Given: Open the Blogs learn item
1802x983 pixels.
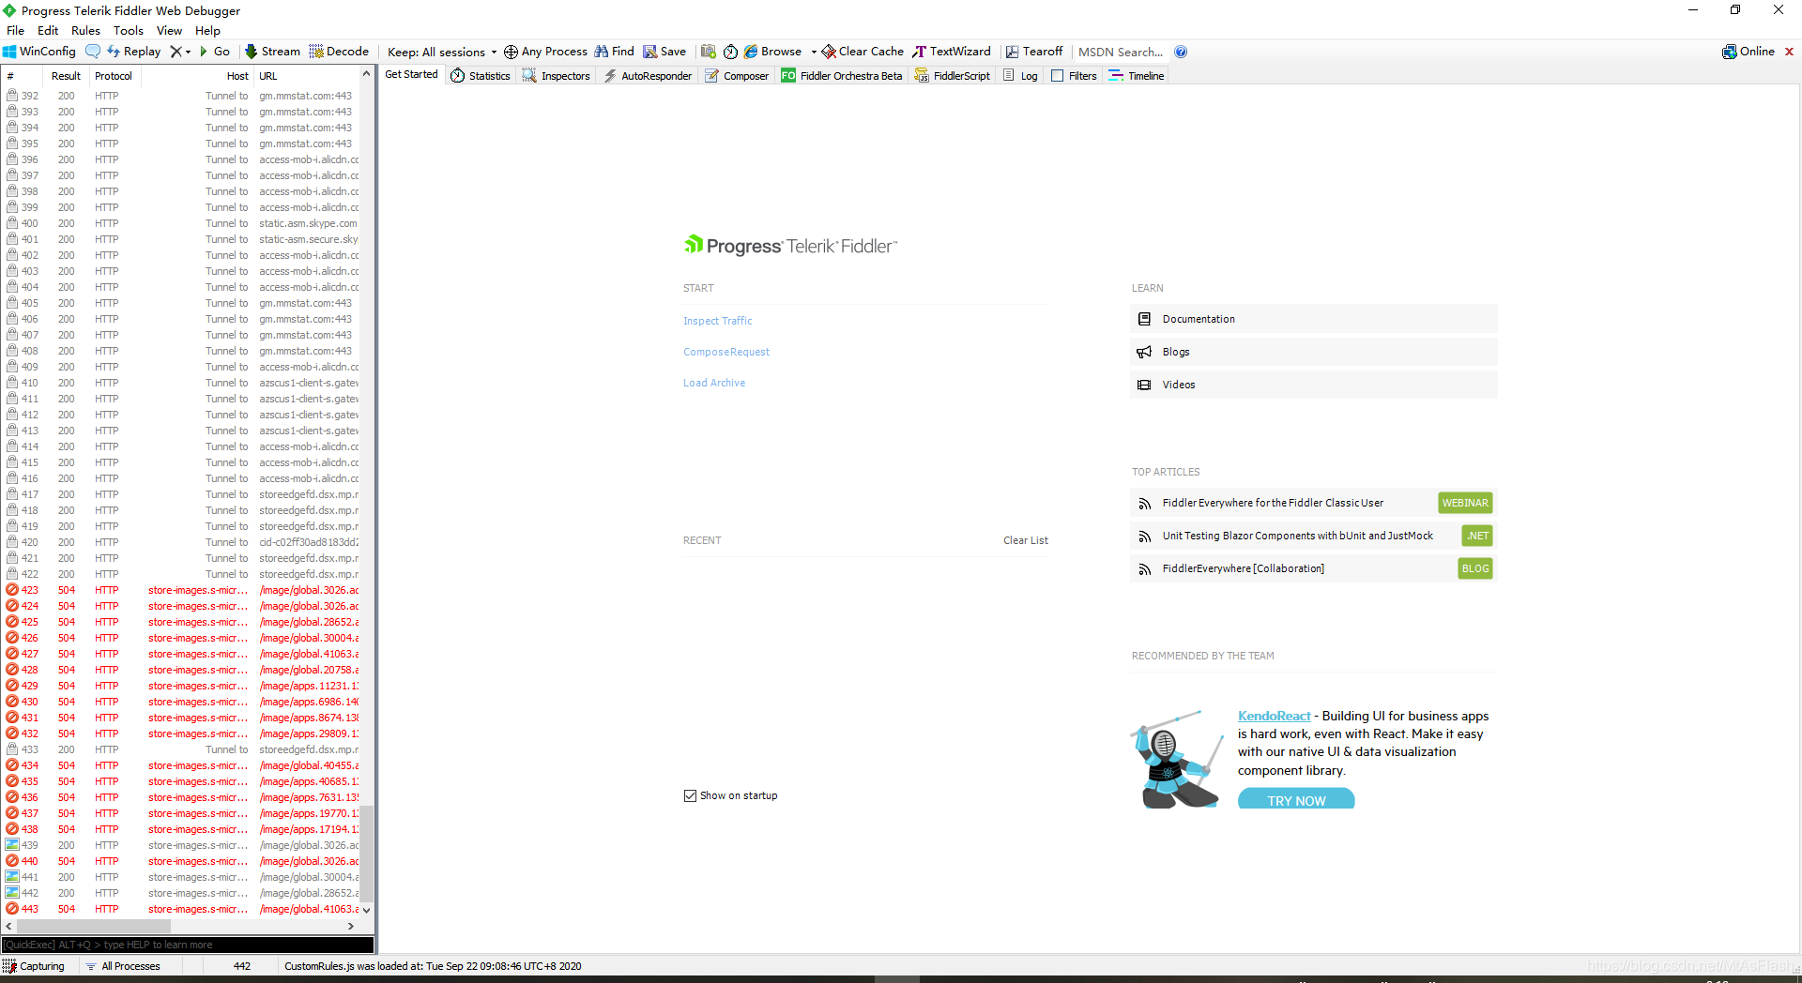Looking at the screenshot, I should 1313,352.
